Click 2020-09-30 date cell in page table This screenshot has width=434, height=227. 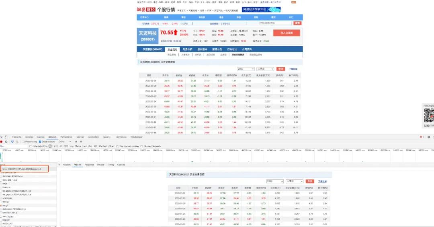[151, 80]
